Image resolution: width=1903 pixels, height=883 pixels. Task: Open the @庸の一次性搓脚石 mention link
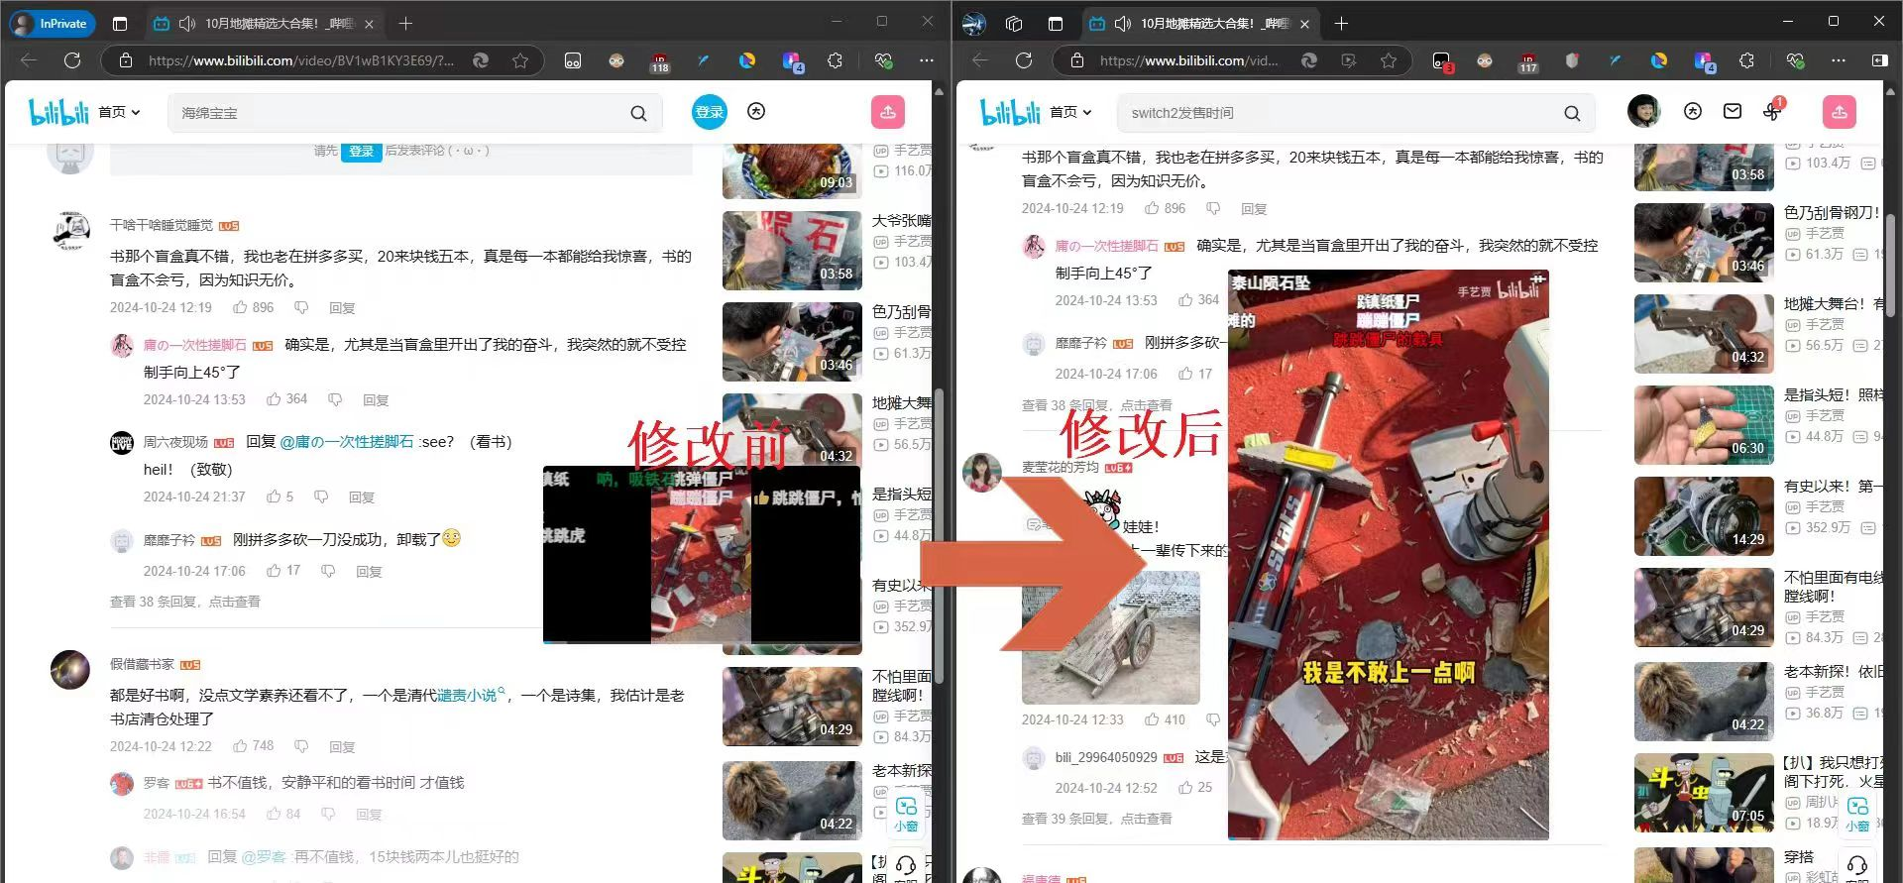click(x=347, y=441)
